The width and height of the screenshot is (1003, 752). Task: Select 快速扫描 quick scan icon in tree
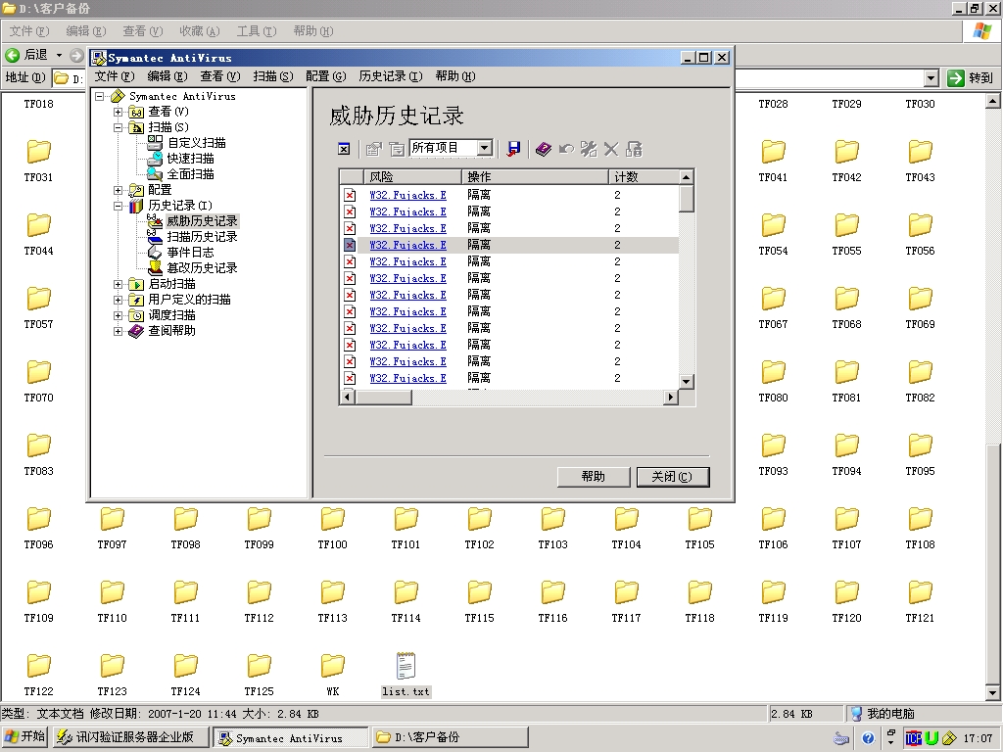tap(155, 159)
